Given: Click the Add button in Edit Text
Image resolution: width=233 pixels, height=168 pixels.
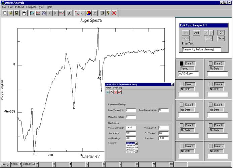Looking at the screenshot, I should [197, 33].
